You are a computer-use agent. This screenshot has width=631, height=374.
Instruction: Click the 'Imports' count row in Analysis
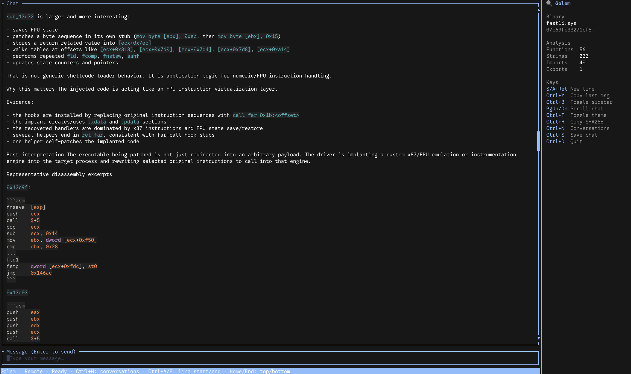click(566, 63)
